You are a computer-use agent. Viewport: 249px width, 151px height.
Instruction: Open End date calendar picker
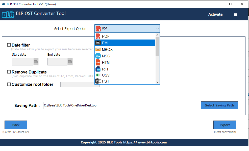(70, 62)
